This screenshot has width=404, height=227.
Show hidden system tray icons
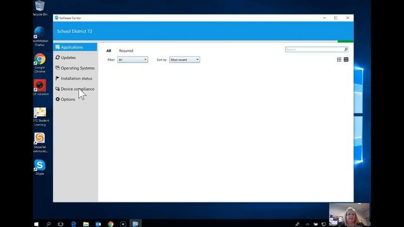307,224
